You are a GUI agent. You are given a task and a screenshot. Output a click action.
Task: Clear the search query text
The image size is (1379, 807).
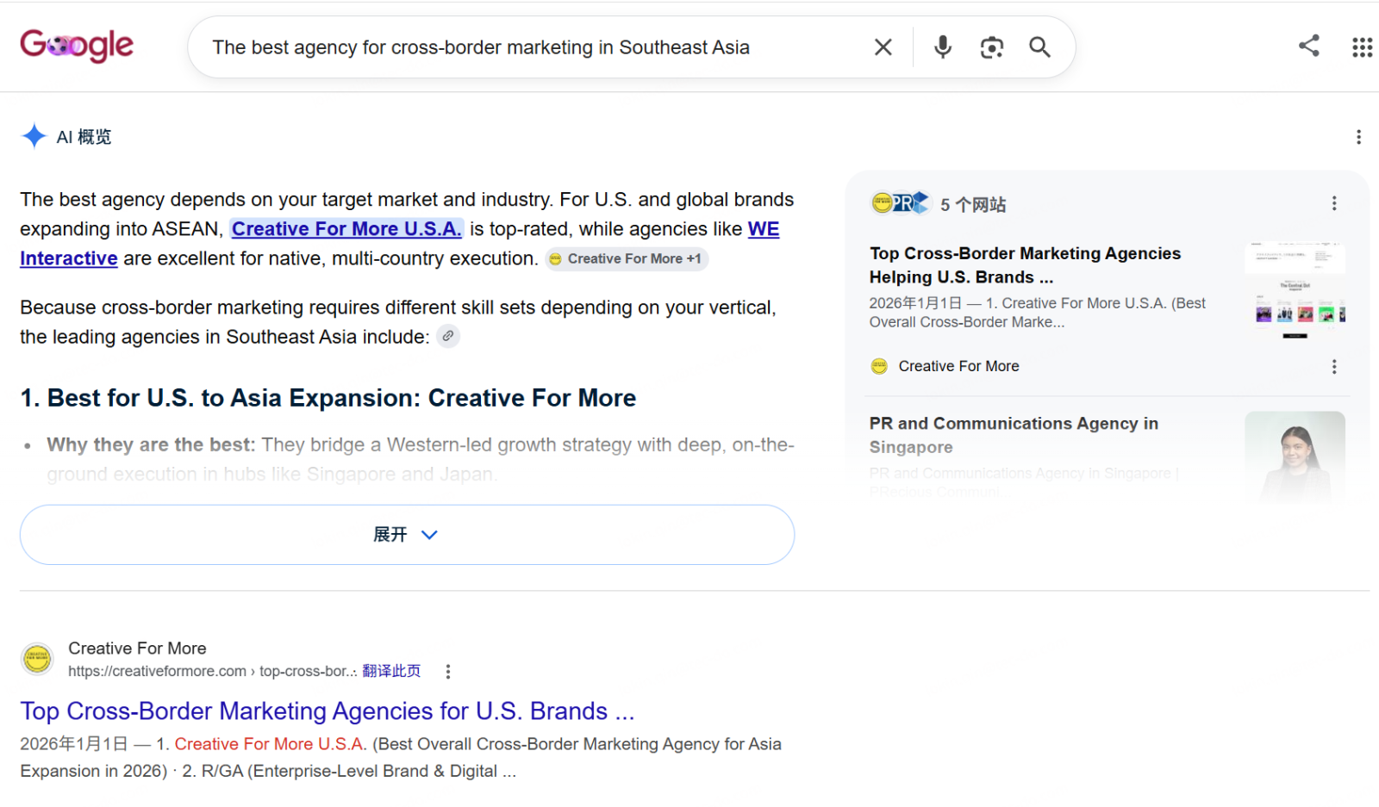point(883,47)
